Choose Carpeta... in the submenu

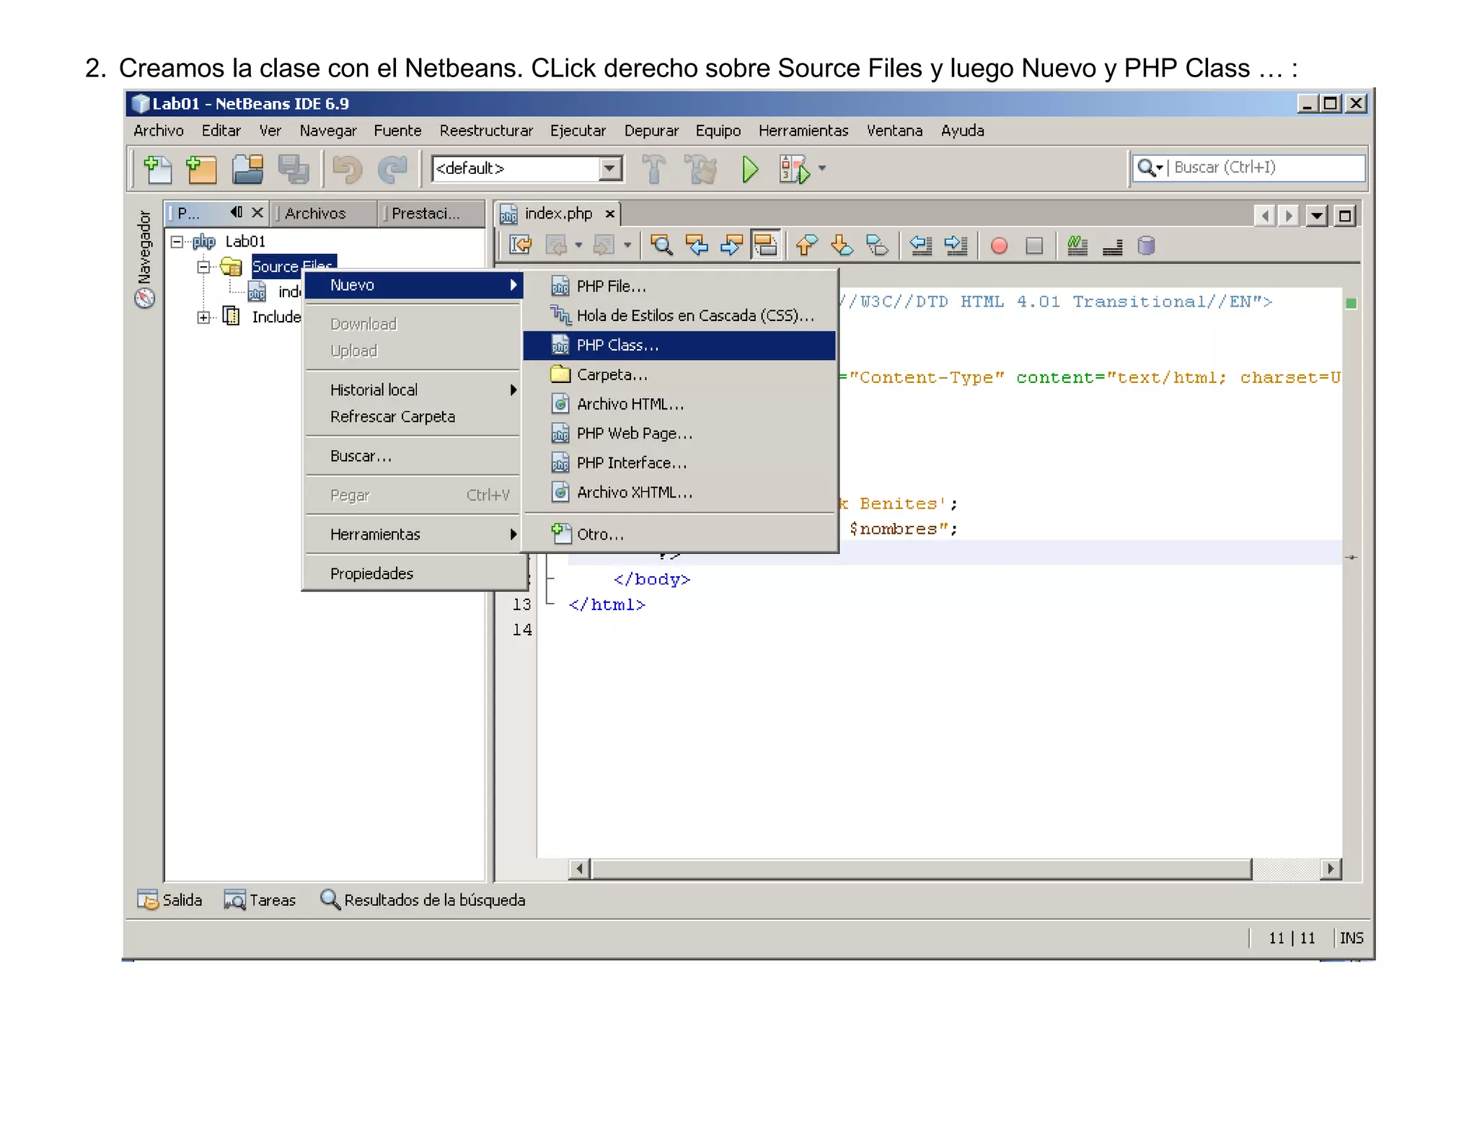[679, 375]
